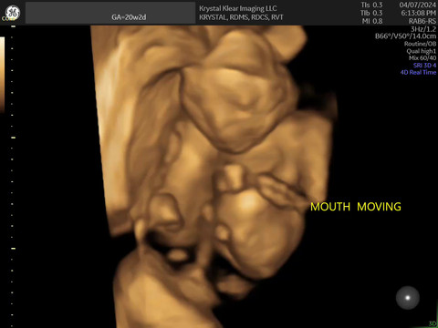Select the MI 0.8 mechanical index value
Screen dimensions: 438x328
(x=372, y=21)
